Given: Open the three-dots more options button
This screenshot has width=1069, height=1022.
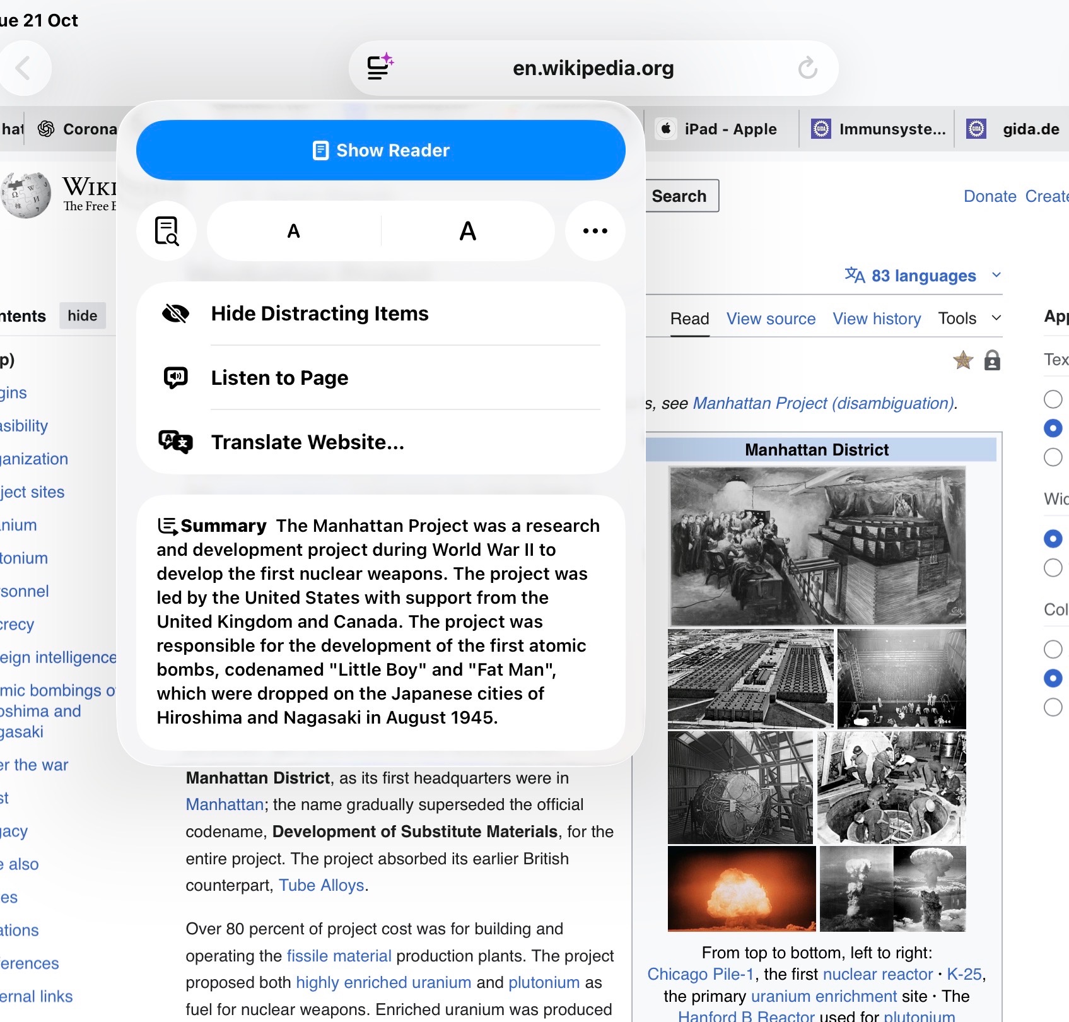Looking at the screenshot, I should 595,231.
